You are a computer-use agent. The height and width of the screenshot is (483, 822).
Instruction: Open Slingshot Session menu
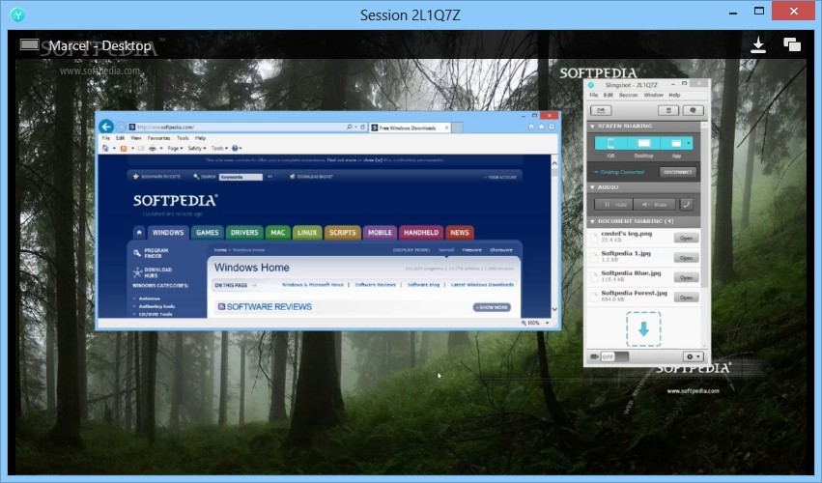pos(628,96)
